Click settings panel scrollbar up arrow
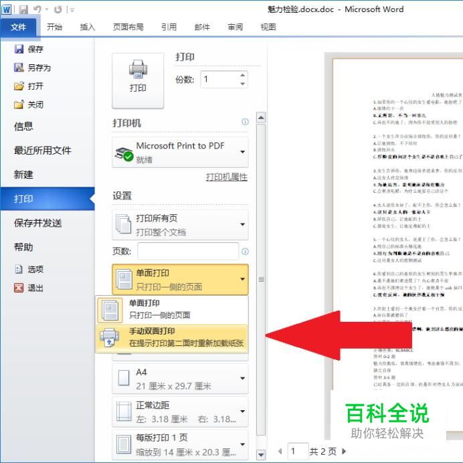The image size is (463, 463). tap(261, 118)
